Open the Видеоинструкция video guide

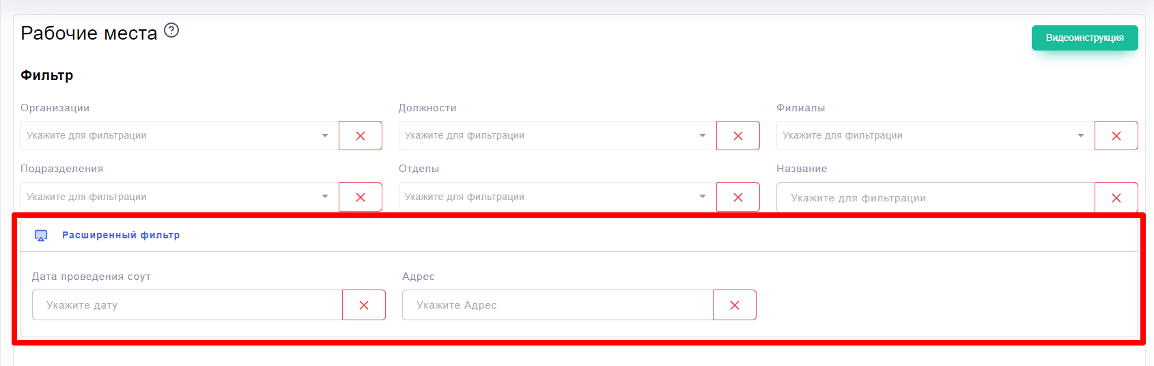1084,38
